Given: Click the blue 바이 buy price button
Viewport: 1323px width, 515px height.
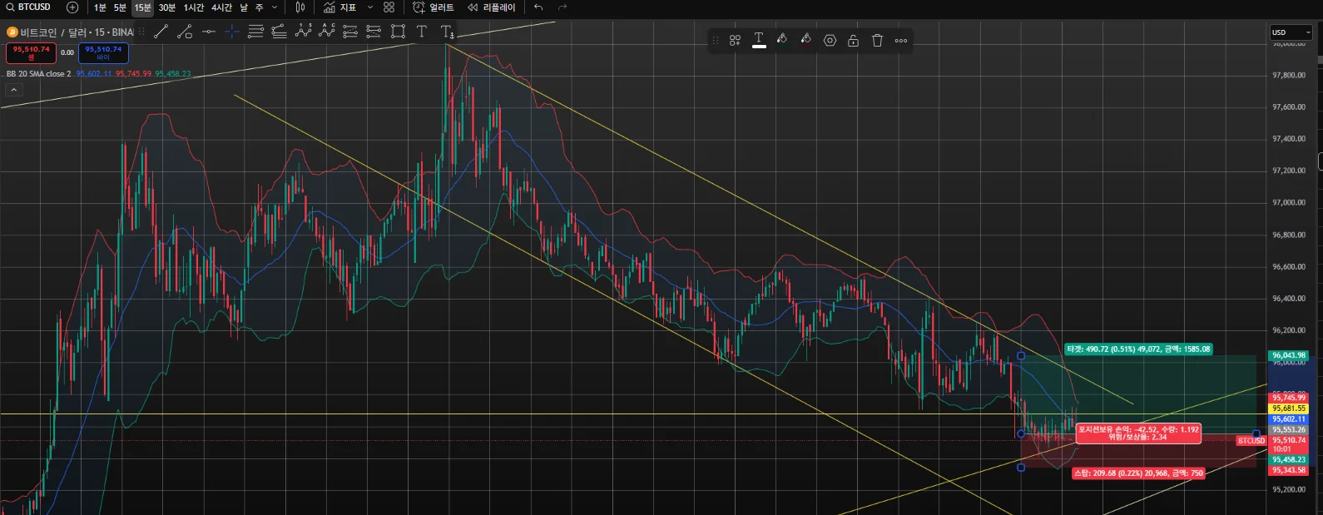Looking at the screenshot, I should (x=103, y=52).
